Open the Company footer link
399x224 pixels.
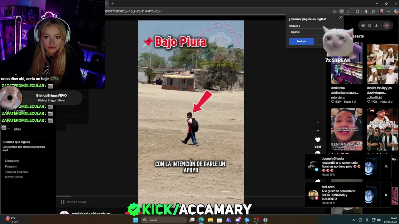12,161
